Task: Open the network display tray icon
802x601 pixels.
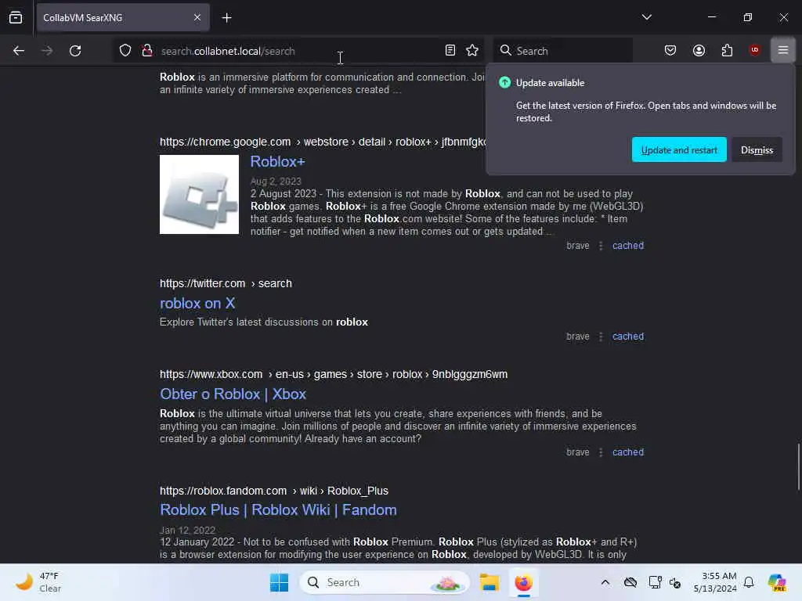Action: pos(655,582)
